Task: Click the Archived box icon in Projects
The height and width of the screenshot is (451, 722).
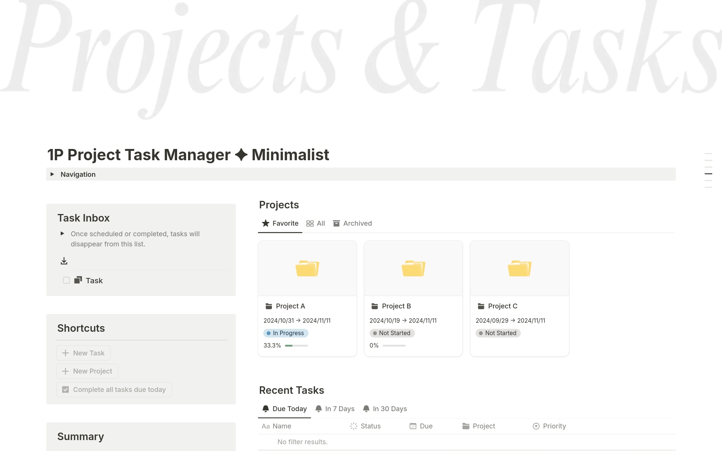Action: click(x=337, y=223)
